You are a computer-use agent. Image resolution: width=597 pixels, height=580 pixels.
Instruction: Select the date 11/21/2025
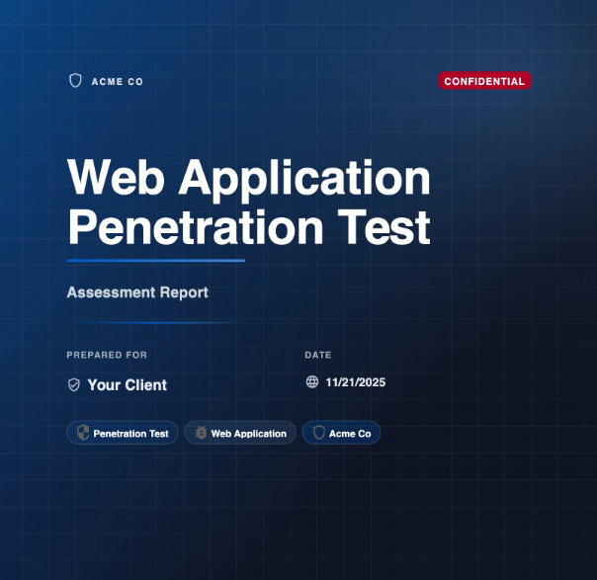[x=356, y=382]
